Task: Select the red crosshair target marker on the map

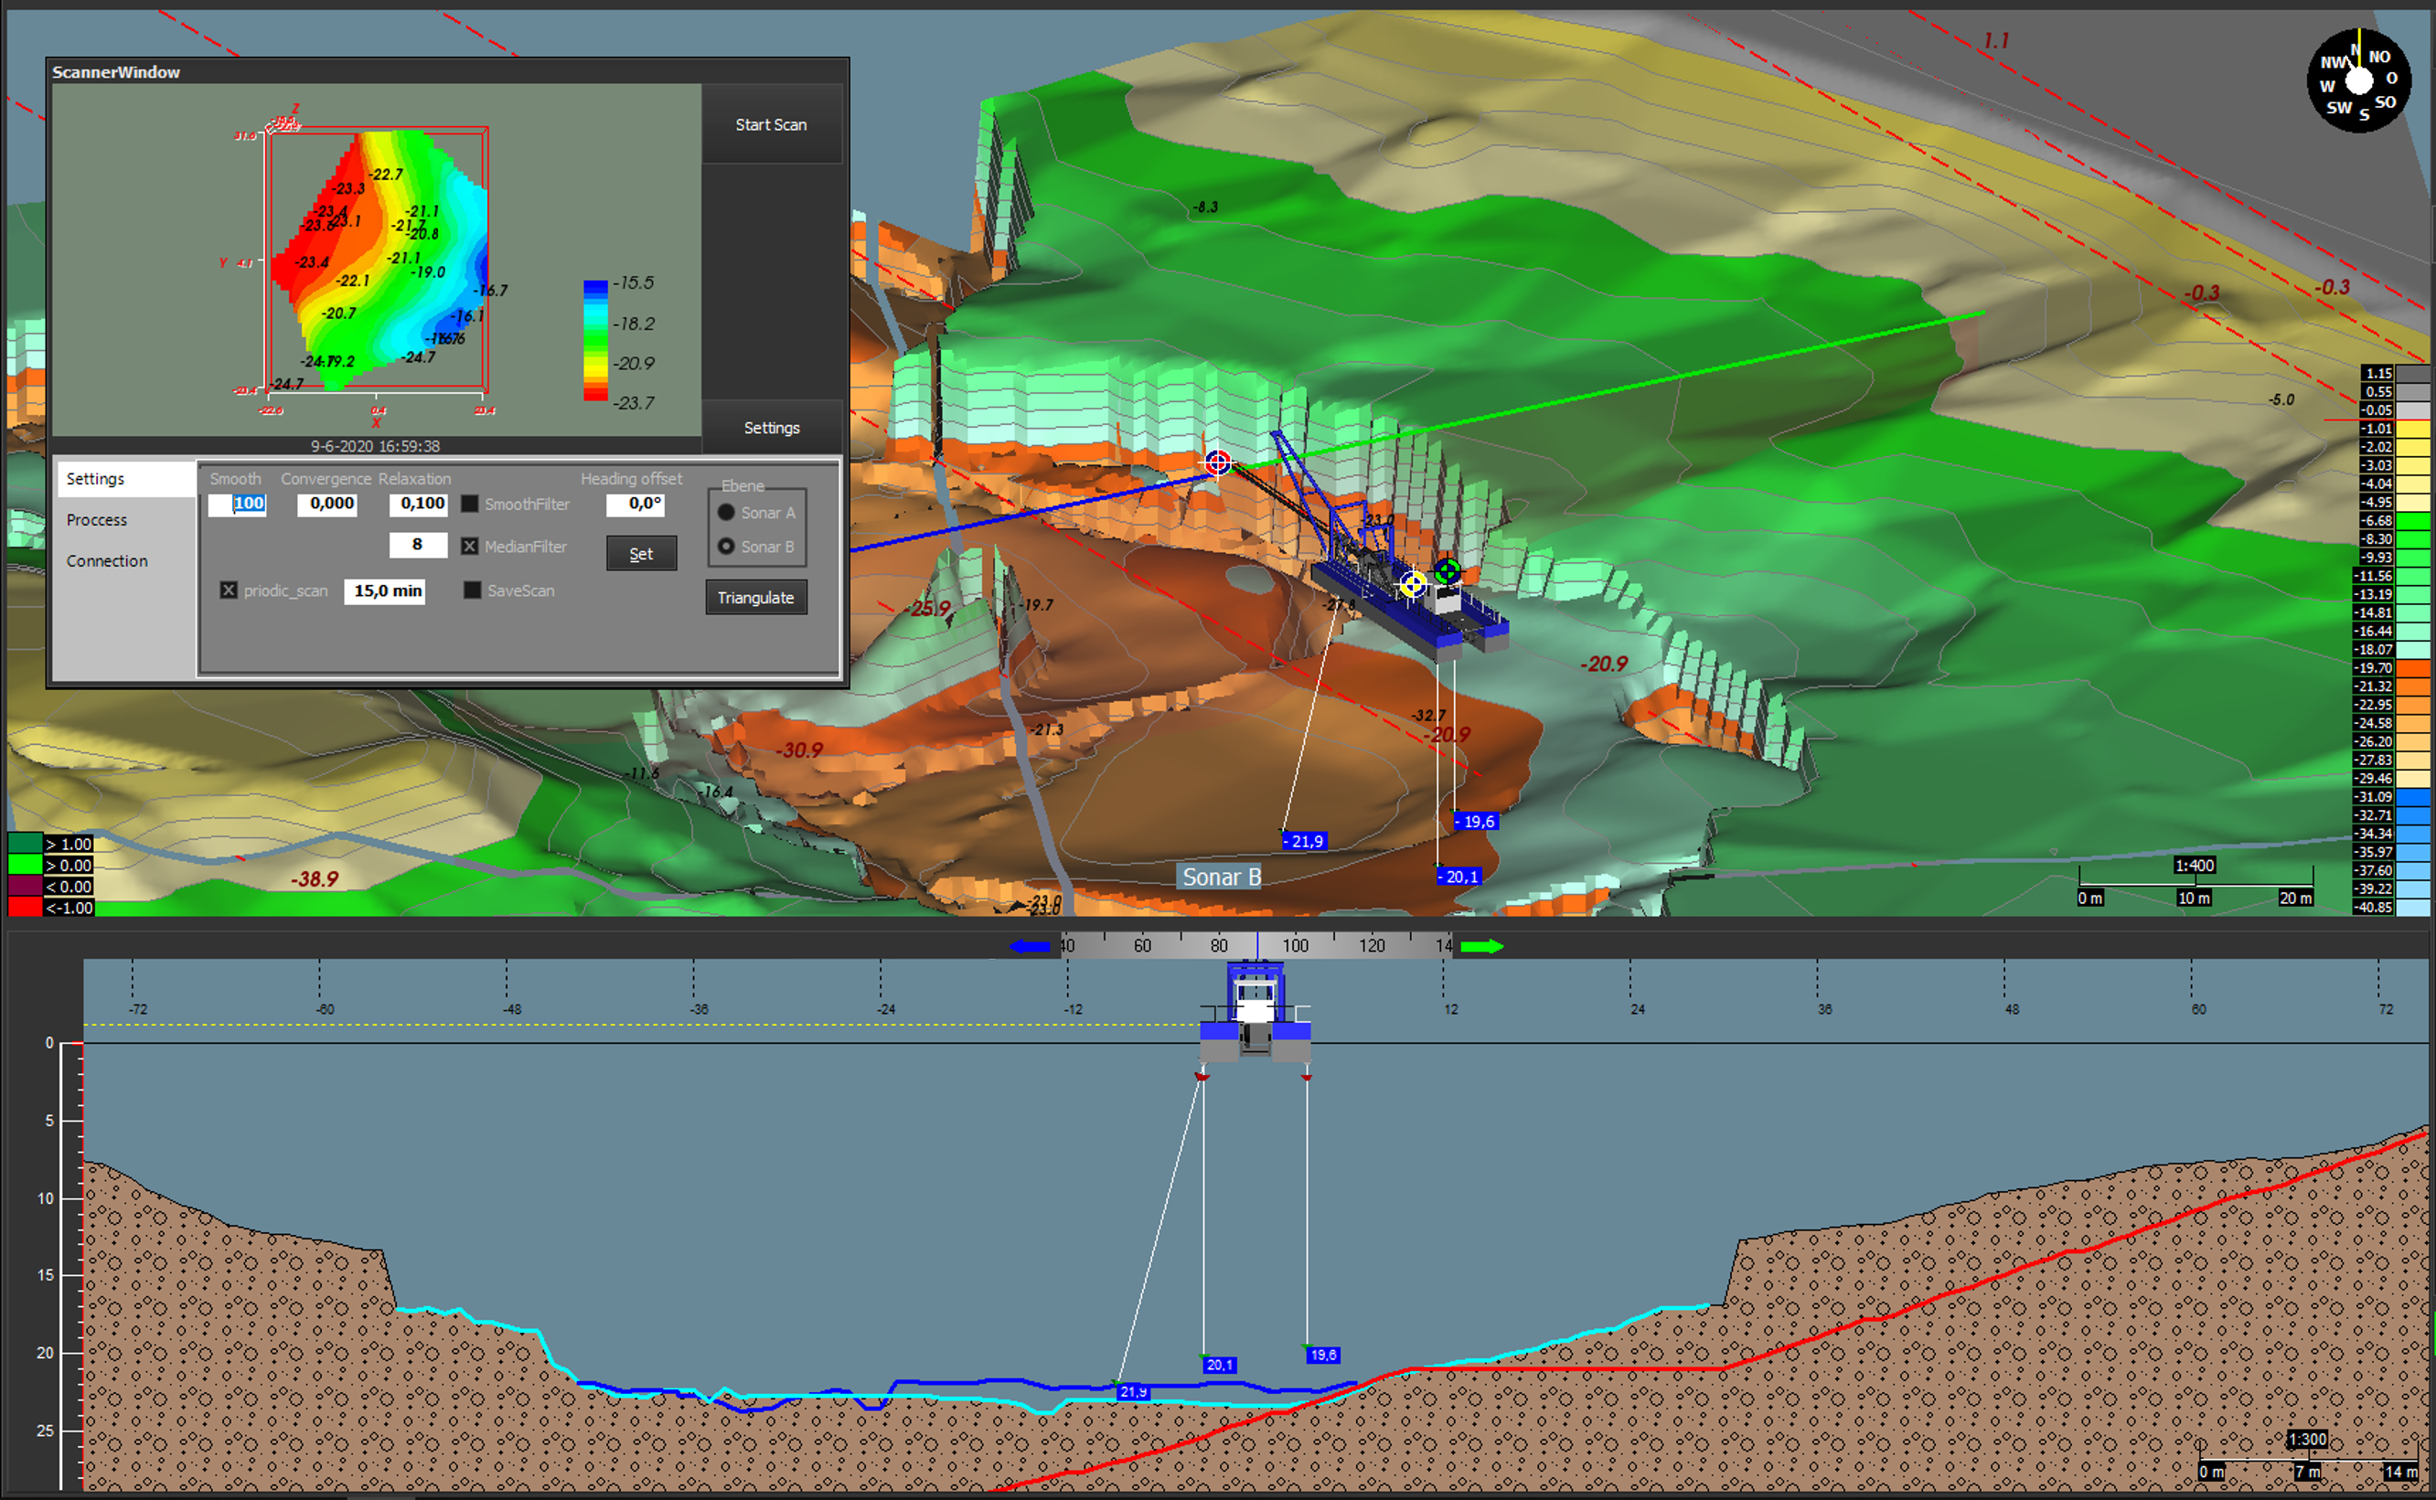Action: click(1217, 463)
